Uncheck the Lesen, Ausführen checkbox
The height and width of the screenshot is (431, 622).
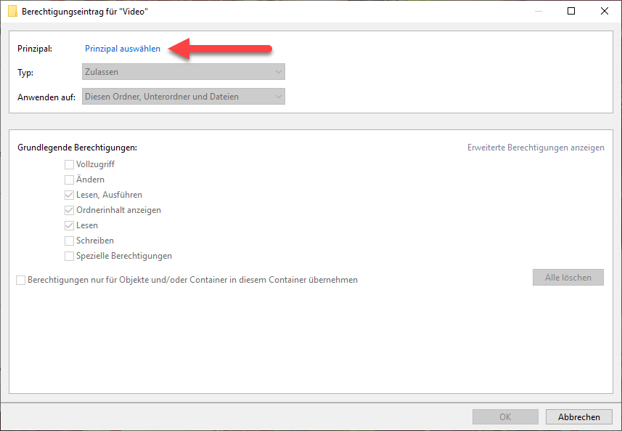click(69, 195)
